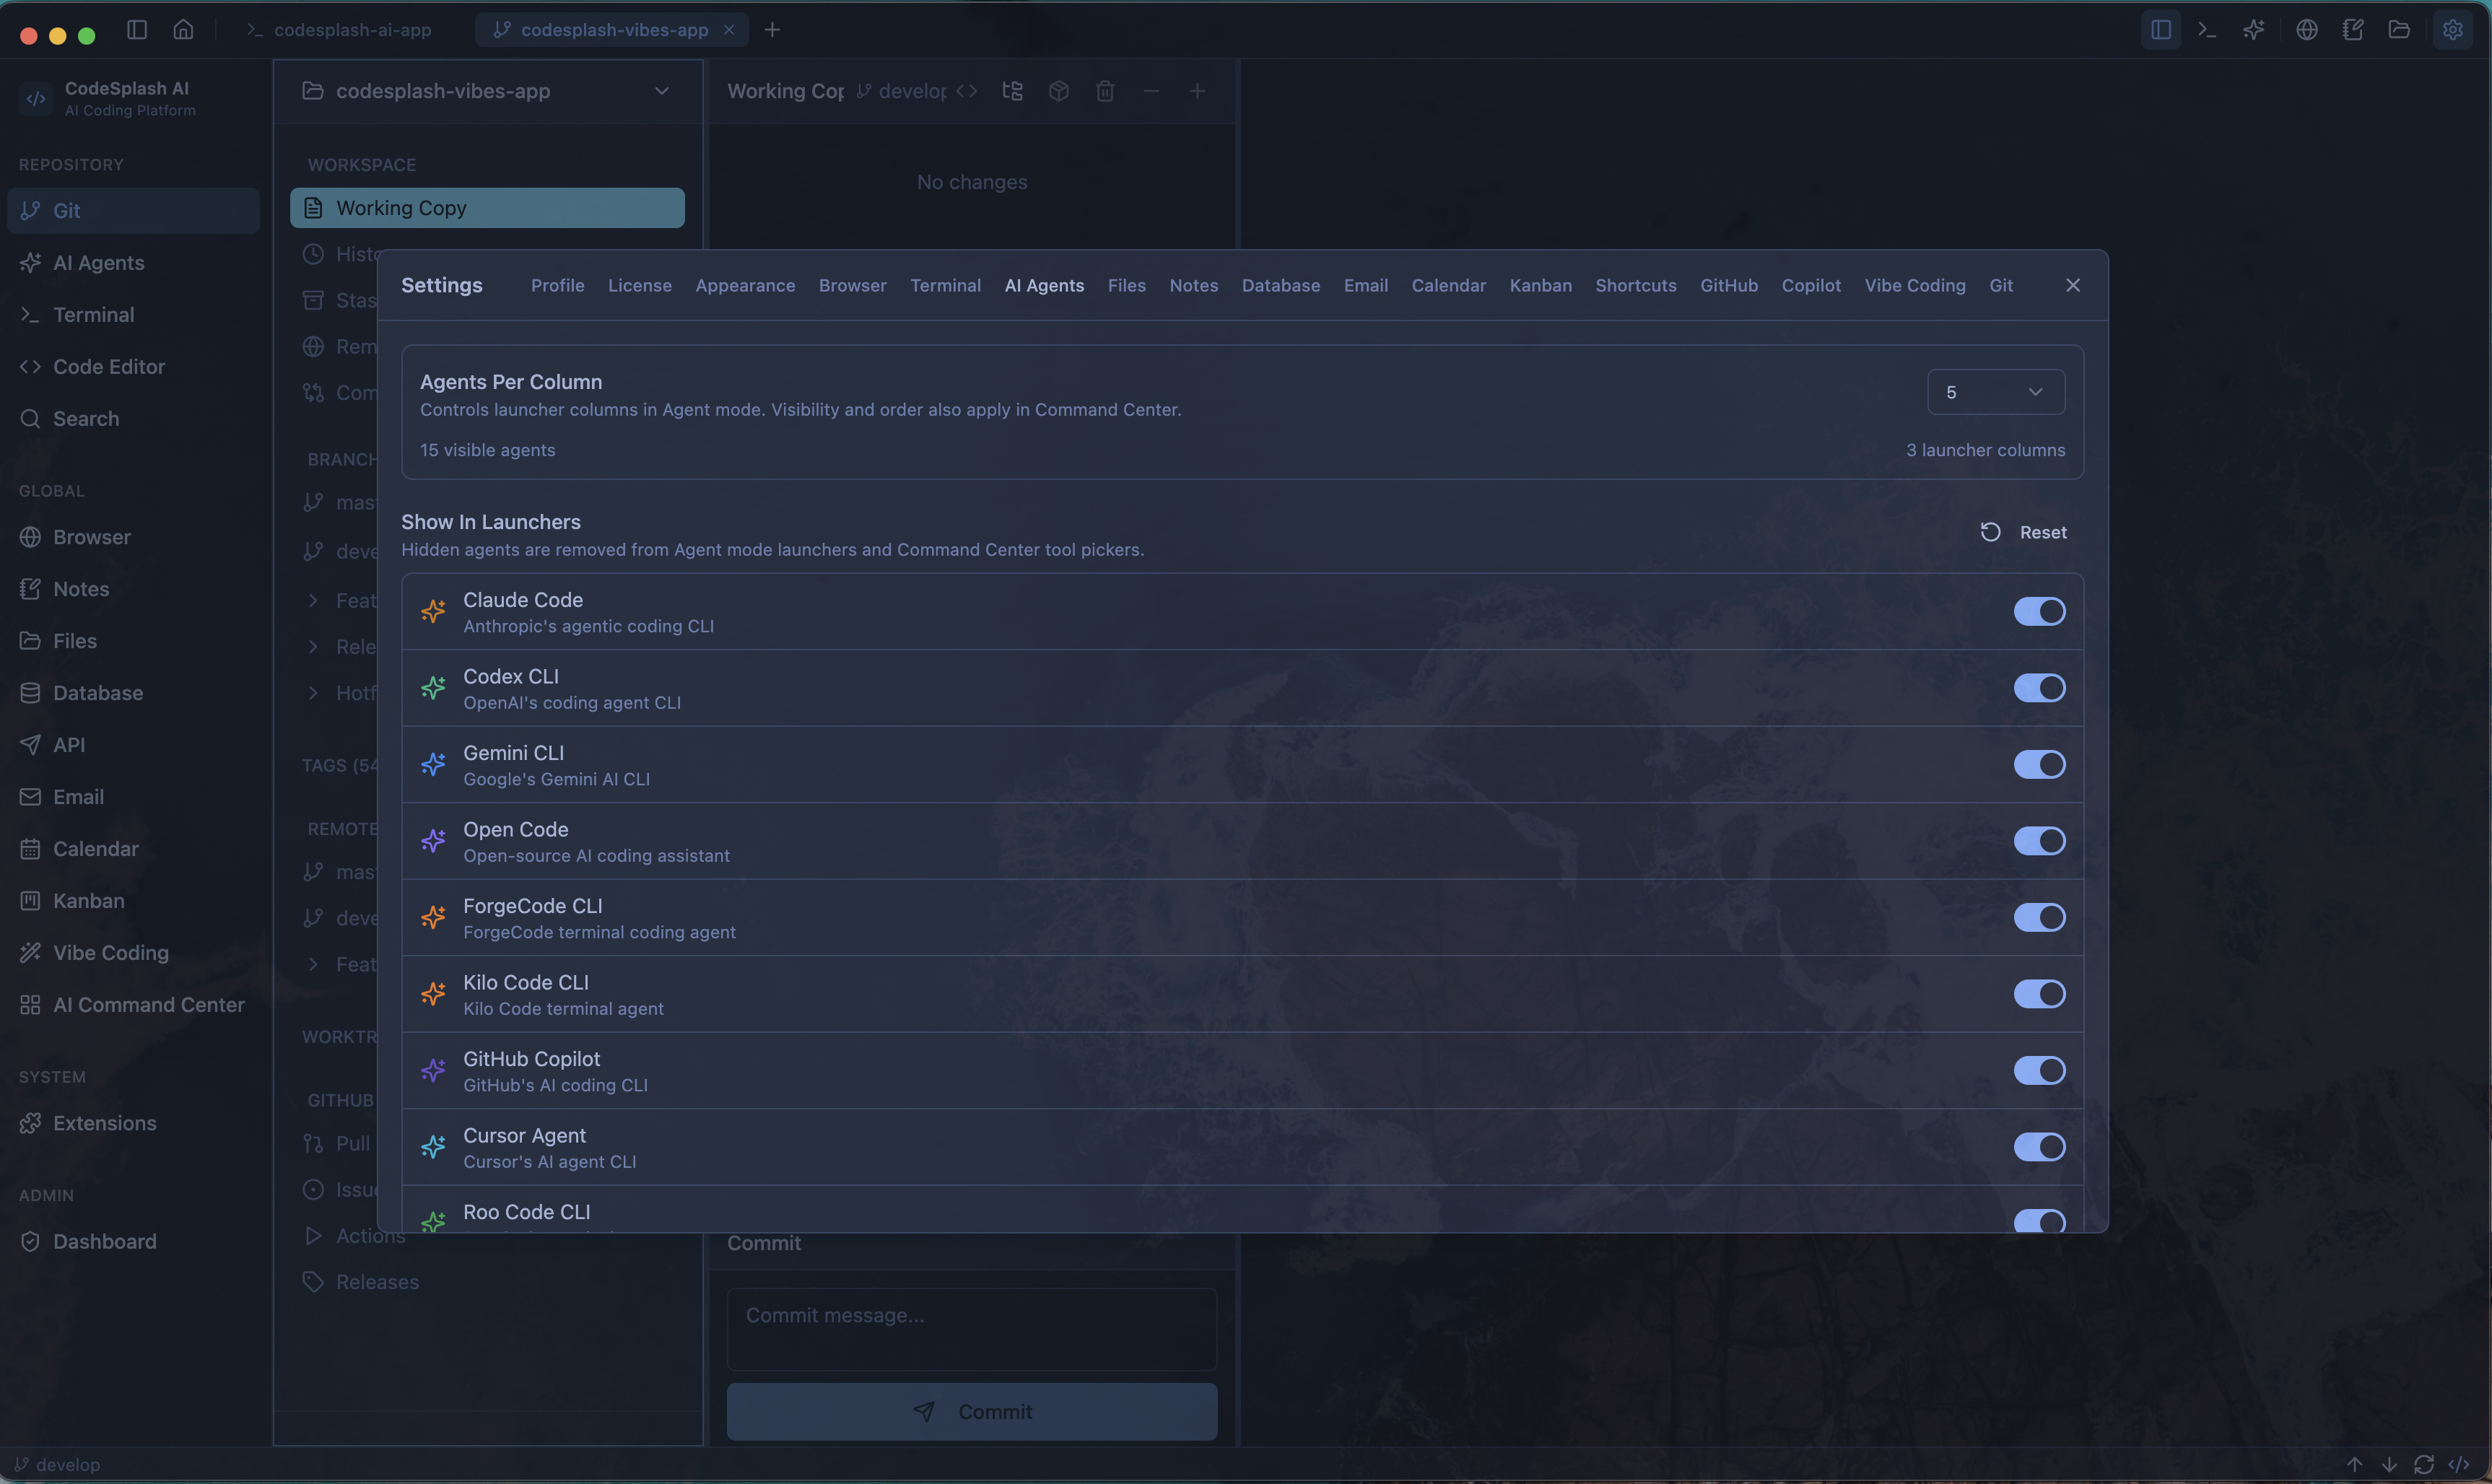Click the trash icon in the Working Copy toolbar
This screenshot has height=1484, width=2492.
1105,90
